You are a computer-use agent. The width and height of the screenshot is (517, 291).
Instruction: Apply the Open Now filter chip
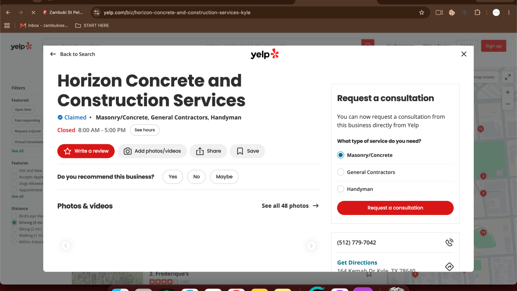tap(23, 110)
